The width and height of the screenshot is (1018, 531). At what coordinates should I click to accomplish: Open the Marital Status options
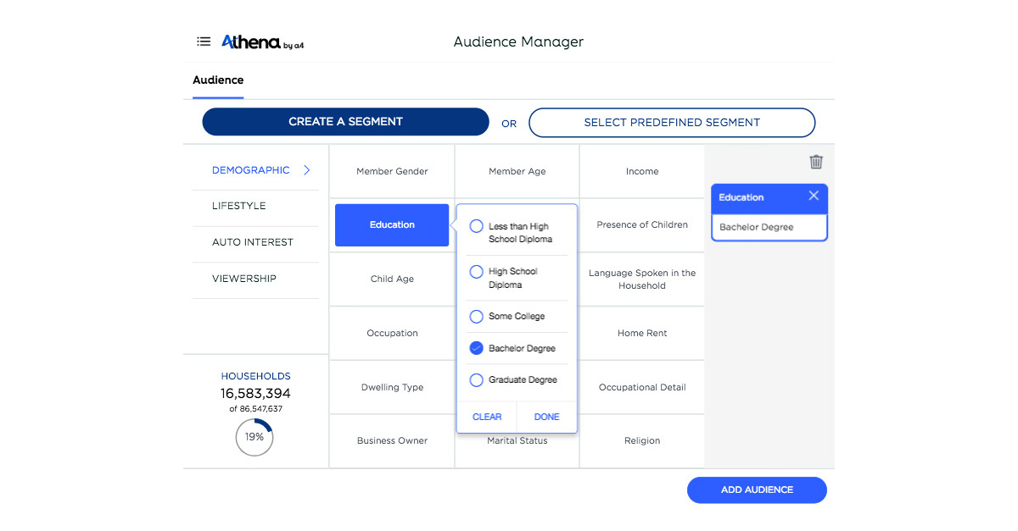(x=517, y=440)
